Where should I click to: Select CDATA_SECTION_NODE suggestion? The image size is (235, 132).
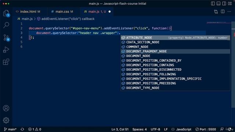[175, 42]
